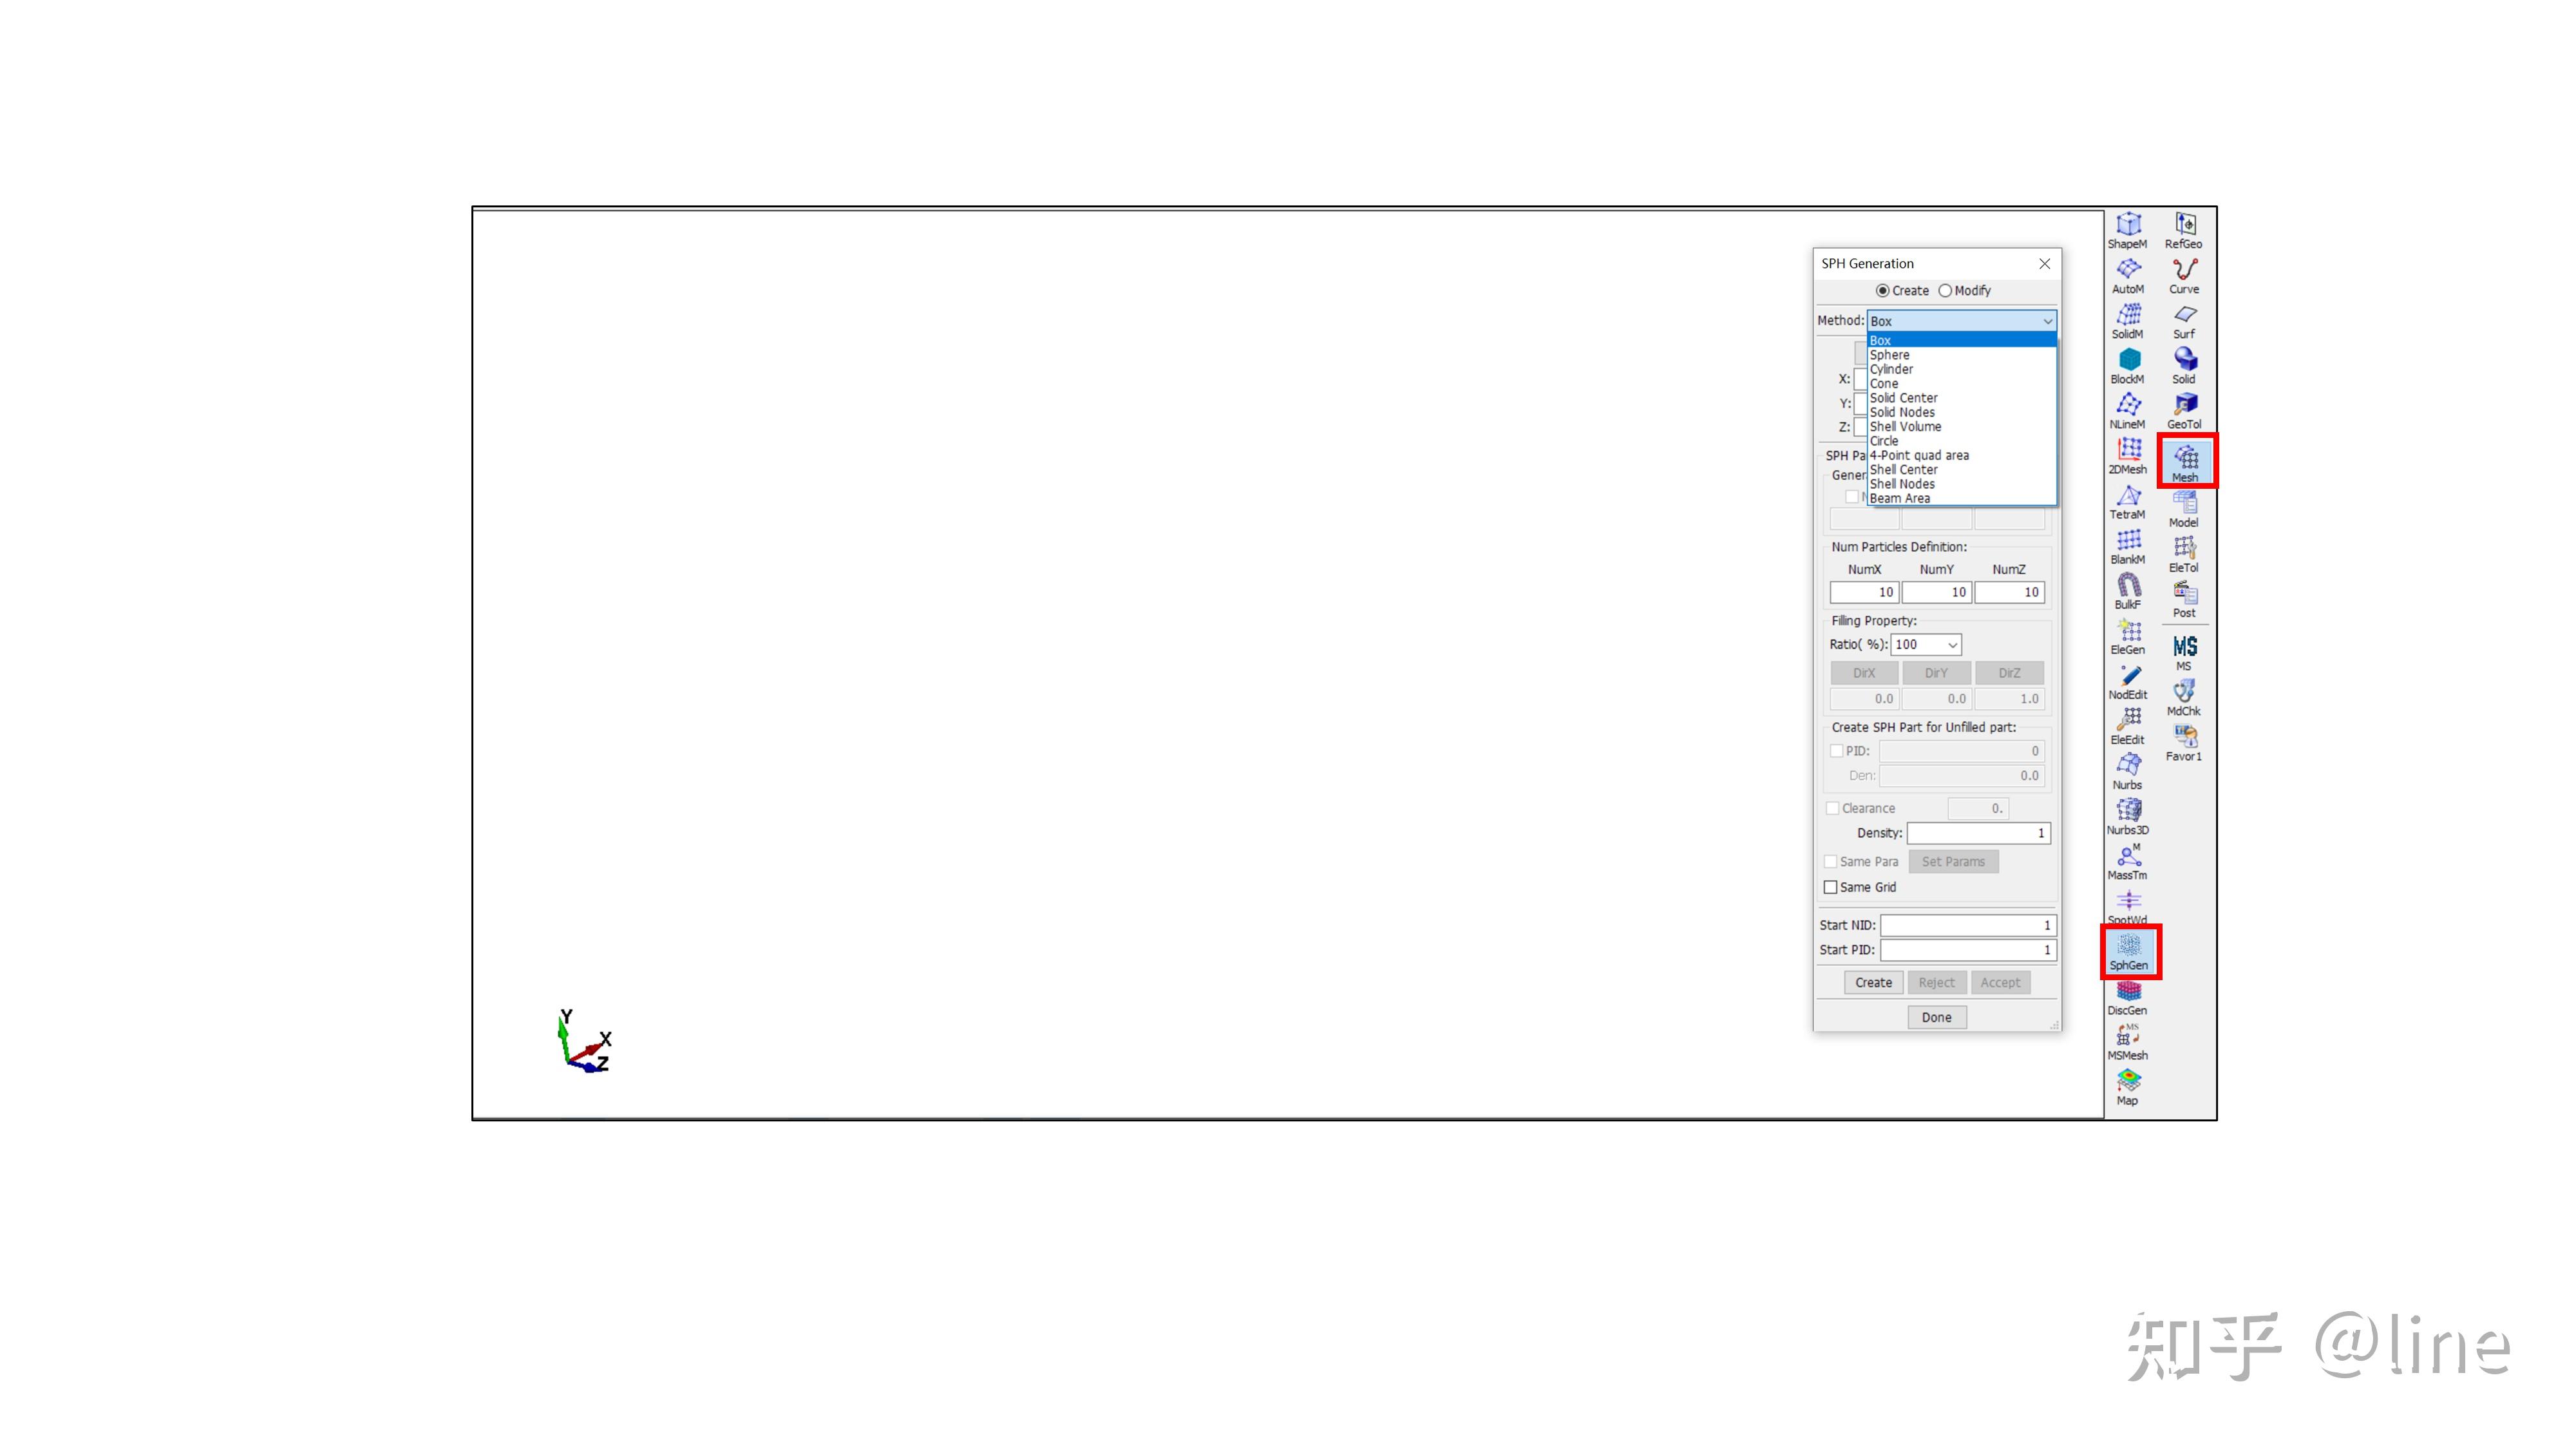Select the Create radio option
This screenshot has height=1449, width=2576.
(1883, 291)
